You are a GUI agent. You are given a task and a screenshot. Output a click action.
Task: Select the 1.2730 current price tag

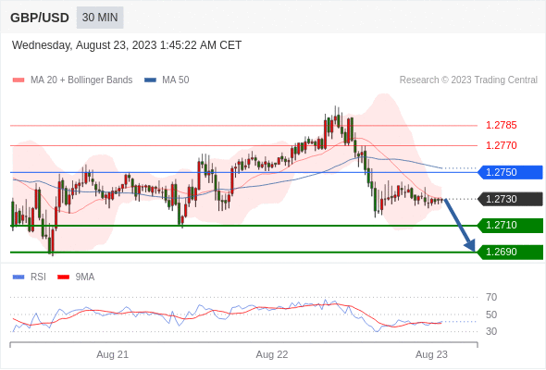tap(510, 199)
